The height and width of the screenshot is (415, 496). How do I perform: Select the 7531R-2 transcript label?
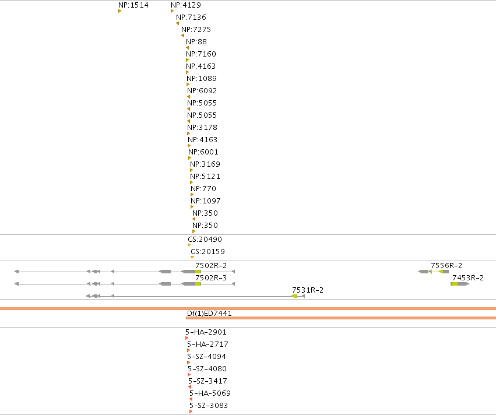308,290
